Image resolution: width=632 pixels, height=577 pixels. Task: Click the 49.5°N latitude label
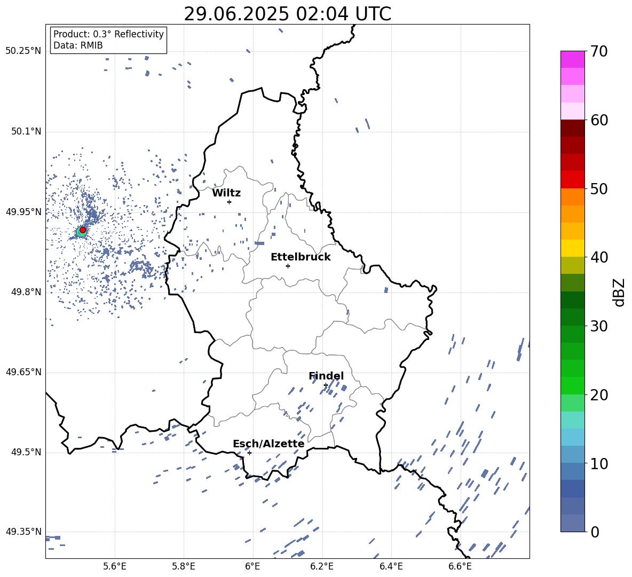pos(26,452)
